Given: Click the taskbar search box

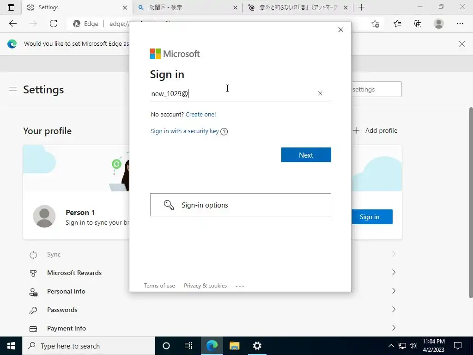Looking at the screenshot, I should coord(89,346).
